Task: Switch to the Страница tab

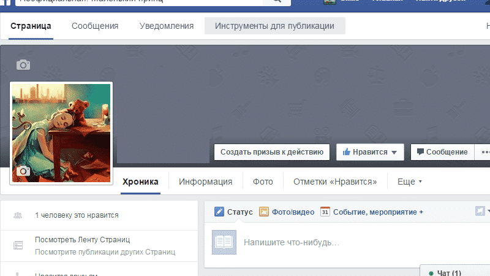Action: 31,26
